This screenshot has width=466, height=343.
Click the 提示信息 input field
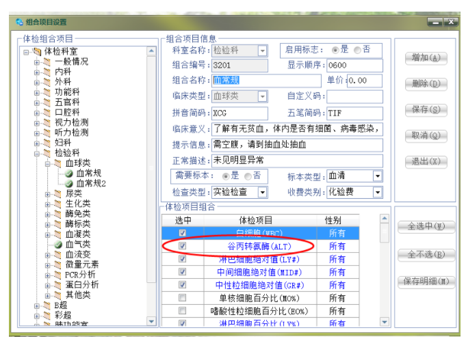297,145
